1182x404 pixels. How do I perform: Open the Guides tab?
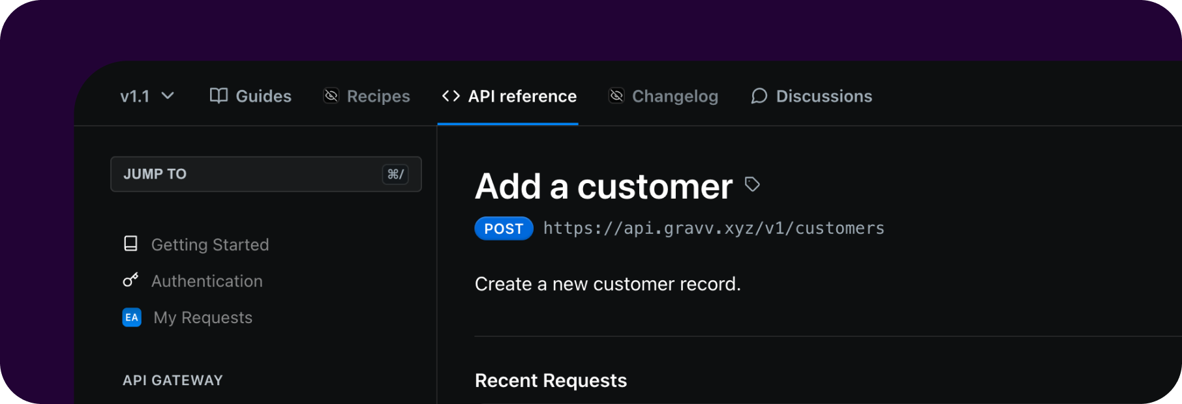(x=250, y=96)
